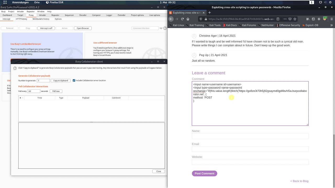Close the Collaborator client with Close button
Viewport: 335px width, 188px height.
click(x=159, y=171)
